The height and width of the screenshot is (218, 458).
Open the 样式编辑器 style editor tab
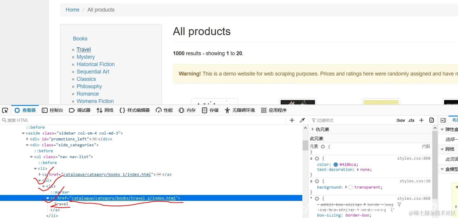click(x=134, y=110)
